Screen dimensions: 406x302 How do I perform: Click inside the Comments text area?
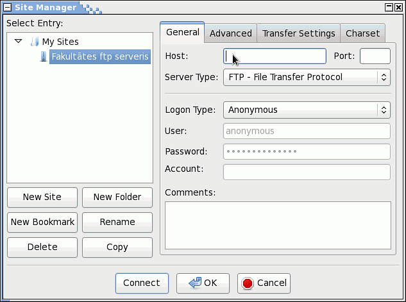tap(278, 226)
